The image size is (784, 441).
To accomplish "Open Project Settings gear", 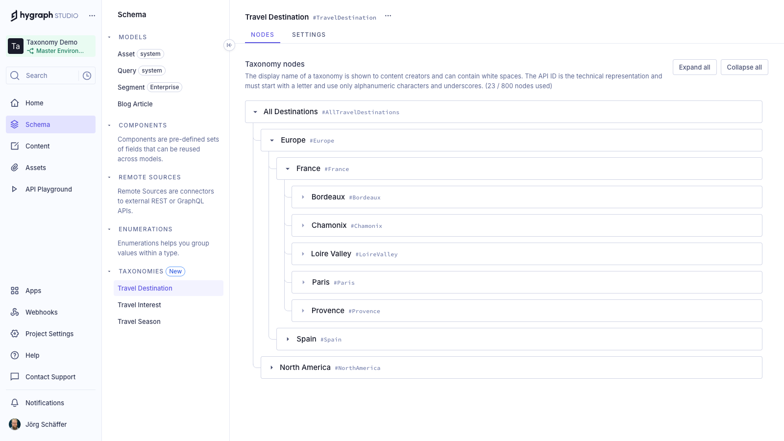I will point(15,334).
